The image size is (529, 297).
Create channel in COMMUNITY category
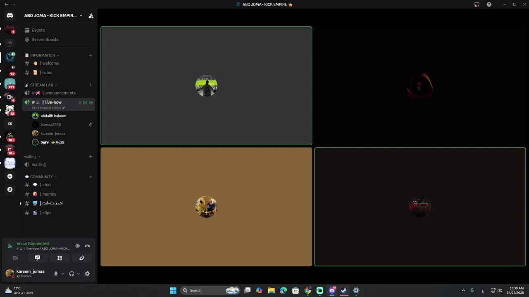point(91,177)
